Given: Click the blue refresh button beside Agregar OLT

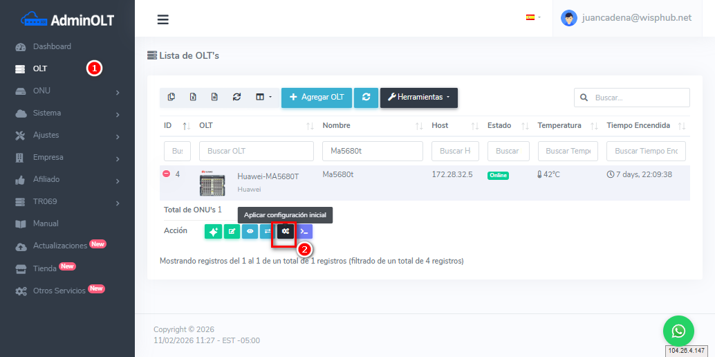Looking at the screenshot, I should [366, 98].
